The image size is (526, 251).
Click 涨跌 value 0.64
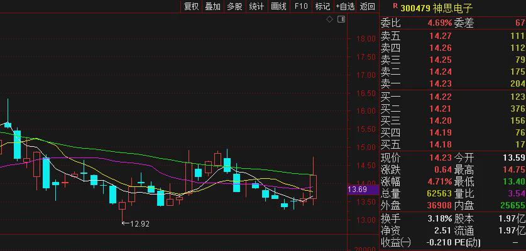[443, 169]
